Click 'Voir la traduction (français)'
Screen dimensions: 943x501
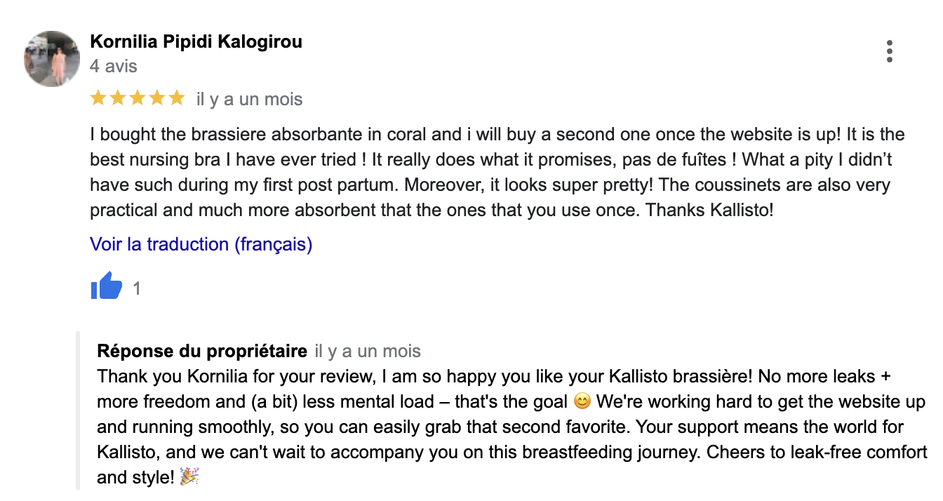click(x=201, y=244)
